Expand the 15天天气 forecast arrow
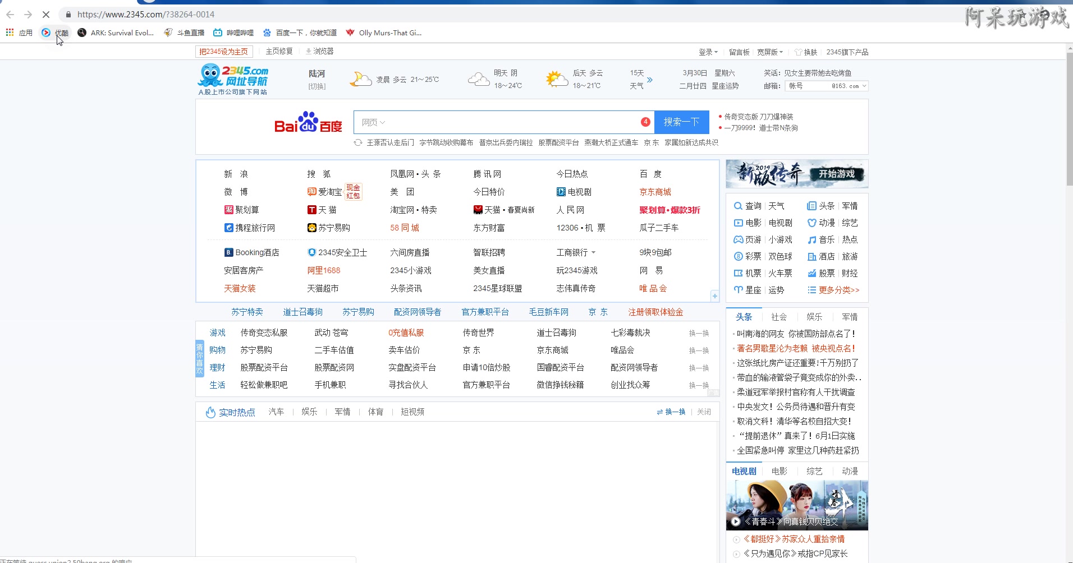The width and height of the screenshot is (1073, 563). pyautogui.click(x=650, y=80)
